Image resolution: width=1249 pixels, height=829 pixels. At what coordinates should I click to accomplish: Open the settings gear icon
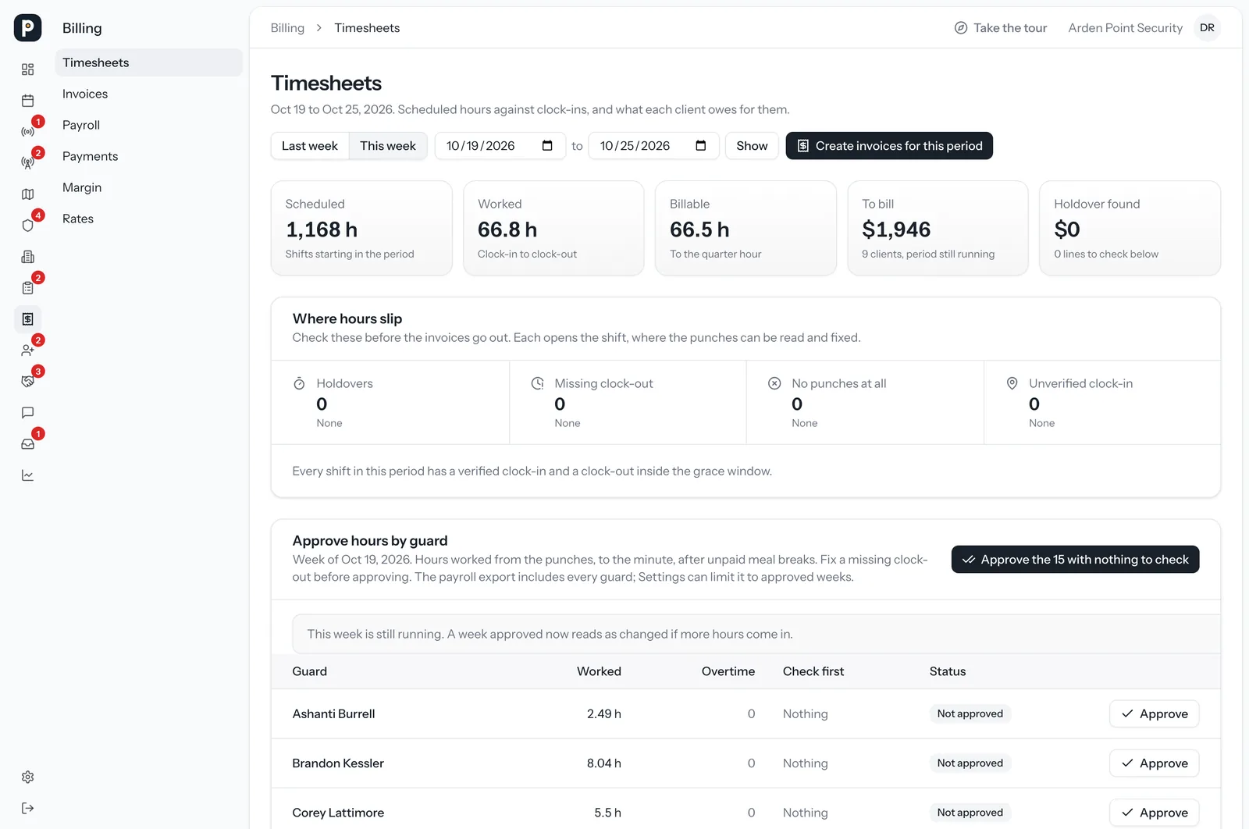pyautogui.click(x=28, y=777)
